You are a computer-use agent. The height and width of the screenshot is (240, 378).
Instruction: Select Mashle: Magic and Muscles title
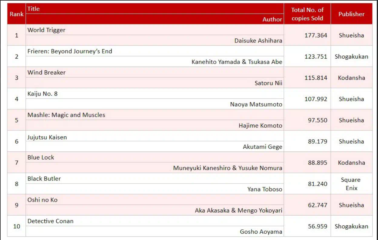(x=66, y=115)
